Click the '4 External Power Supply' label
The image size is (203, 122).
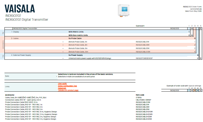(x=21, y=55)
